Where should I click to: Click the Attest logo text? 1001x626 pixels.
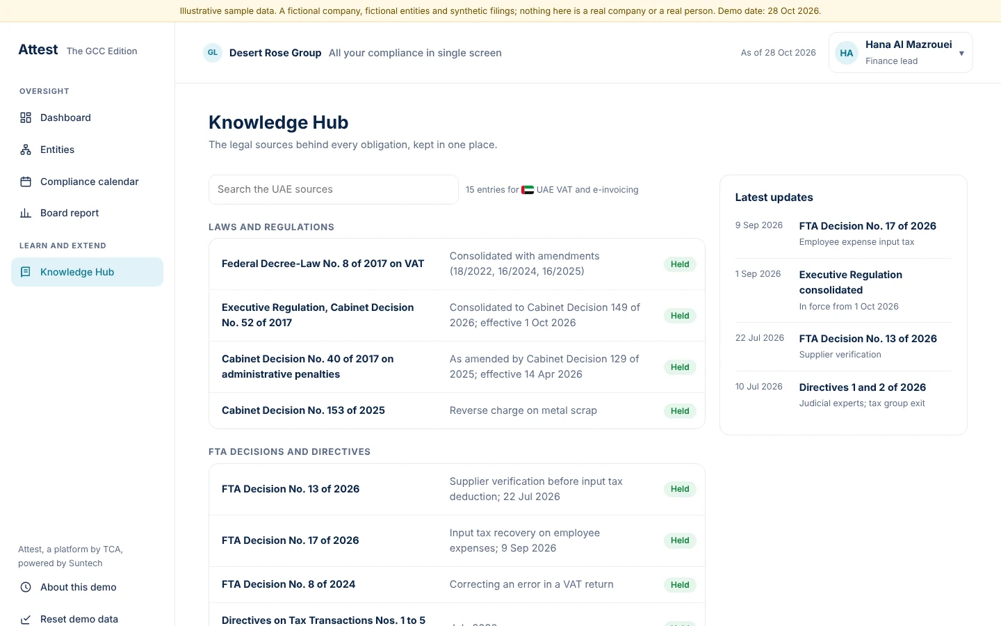tap(38, 49)
